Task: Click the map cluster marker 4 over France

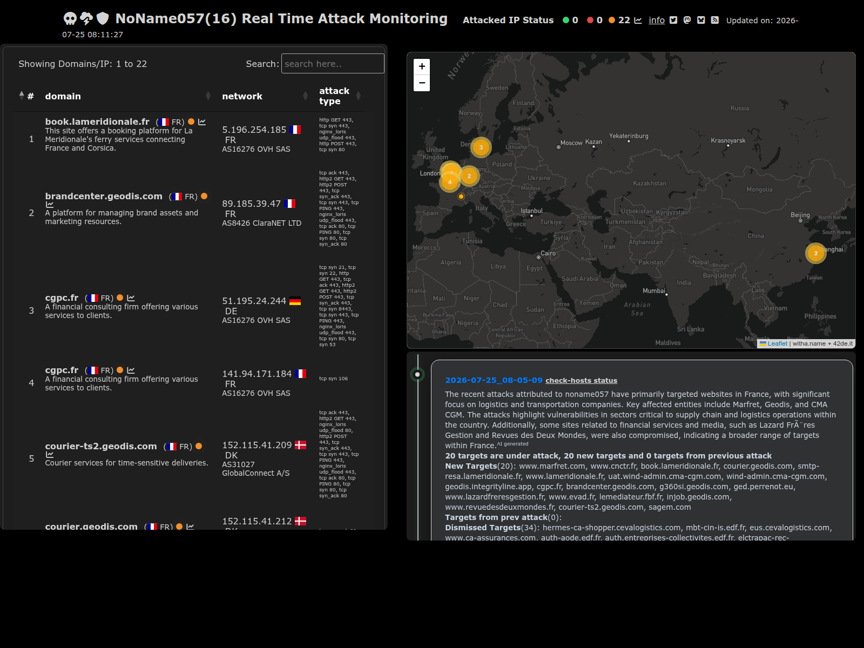Action: pos(450,182)
